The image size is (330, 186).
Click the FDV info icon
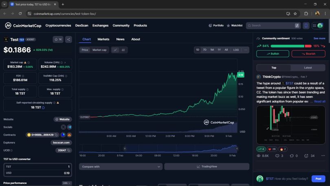tap(23, 76)
